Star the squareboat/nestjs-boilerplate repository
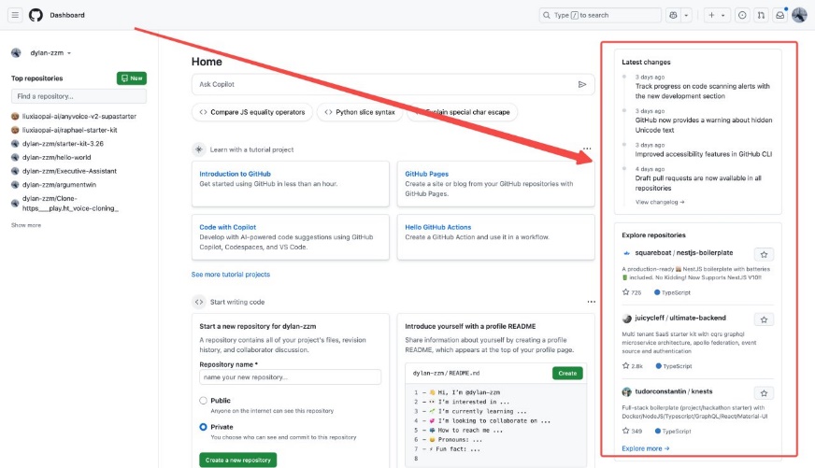Viewport: 815px width, 468px height. tap(764, 254)
